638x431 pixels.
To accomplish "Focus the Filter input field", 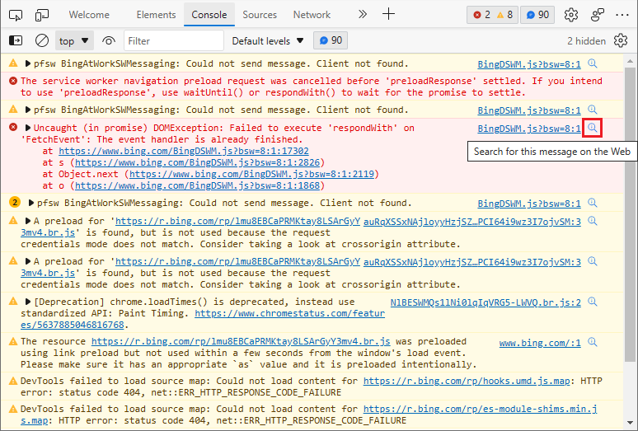I will (174, 40).
